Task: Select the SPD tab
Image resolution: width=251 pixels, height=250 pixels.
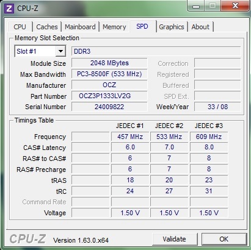Action: pos(142,26)
